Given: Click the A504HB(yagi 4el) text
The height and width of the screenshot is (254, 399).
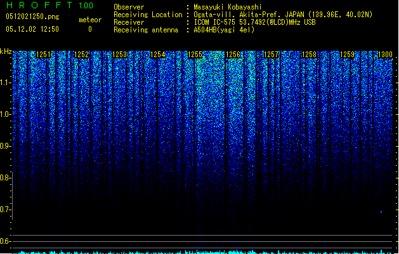Looking at the screenshot, I should pos(224,30).
